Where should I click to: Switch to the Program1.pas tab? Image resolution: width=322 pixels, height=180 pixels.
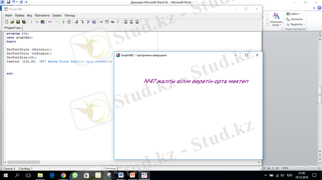tap(12, 28)
